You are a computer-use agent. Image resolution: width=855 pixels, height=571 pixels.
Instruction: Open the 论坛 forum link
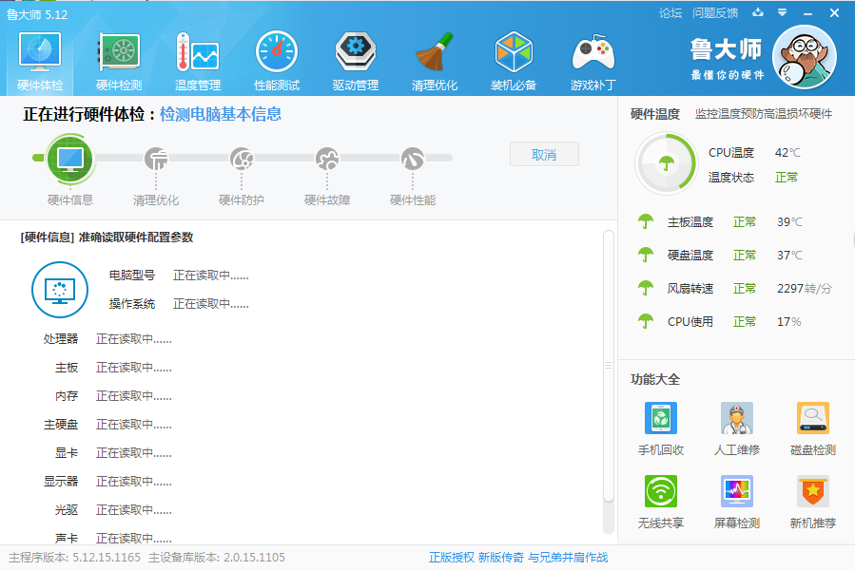click(x=670, y=12)
